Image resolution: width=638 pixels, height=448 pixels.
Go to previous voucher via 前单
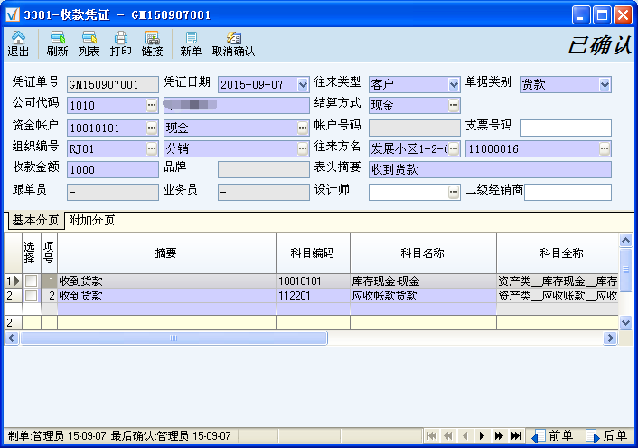point(552,435)
